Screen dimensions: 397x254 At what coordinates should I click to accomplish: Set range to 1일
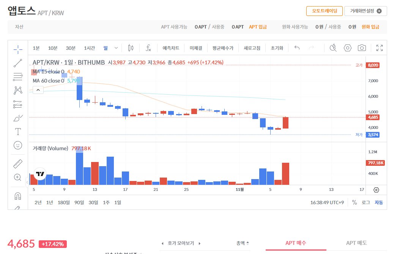tap(118, 203)
